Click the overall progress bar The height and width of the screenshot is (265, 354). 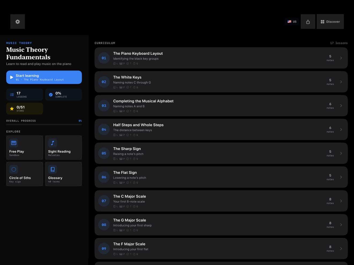(44, 125)
